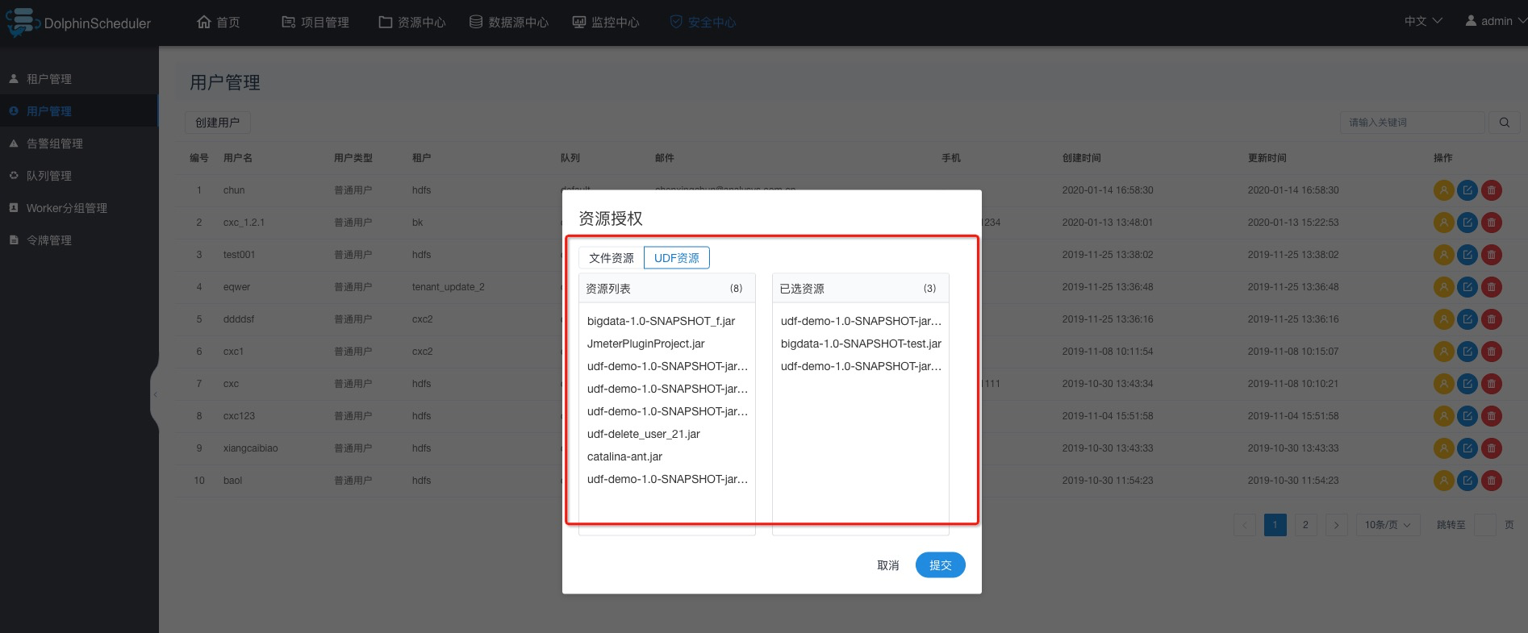Screen dimensions: 1528x633
Task: Select bigdata-1.0-SNAPSHOT-test.jar in selected resources
Action: coord(861,344)
